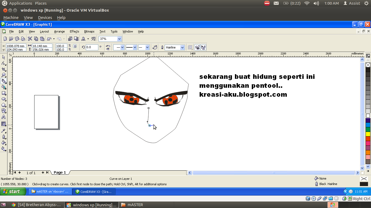Pick the yellow swatch in color palette

(x=368, y=134)
